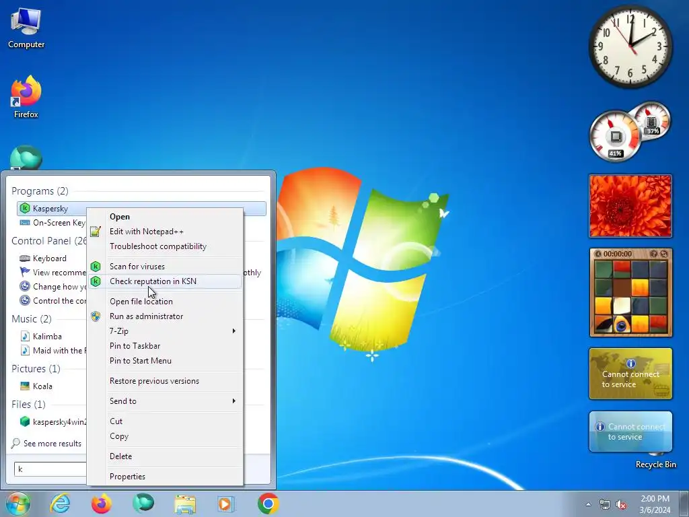Select the Firefox desktop shortcut
The width and height of the screenshot is (689, 517).
tap(26, 97)
